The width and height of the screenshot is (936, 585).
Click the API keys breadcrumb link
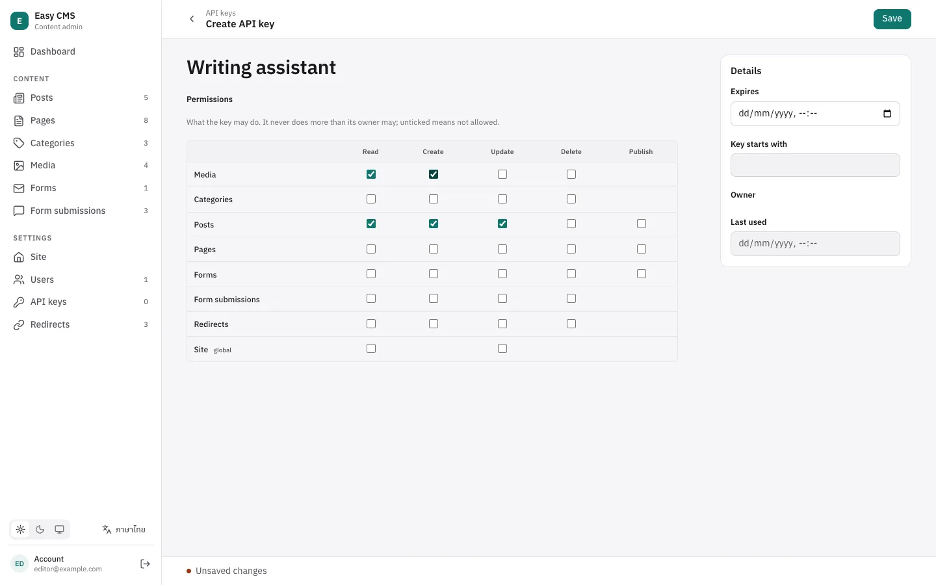pyautogui.click(x=221, y=13)
